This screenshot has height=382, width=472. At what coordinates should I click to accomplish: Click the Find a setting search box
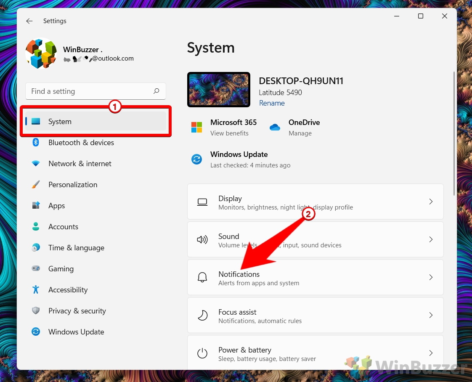pyautogui.click(x=96, y=91)
